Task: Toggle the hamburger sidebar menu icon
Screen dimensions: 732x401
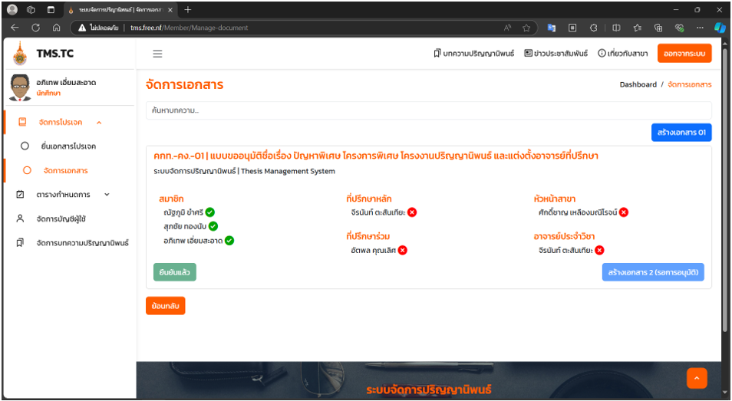Action: [157, 54]
